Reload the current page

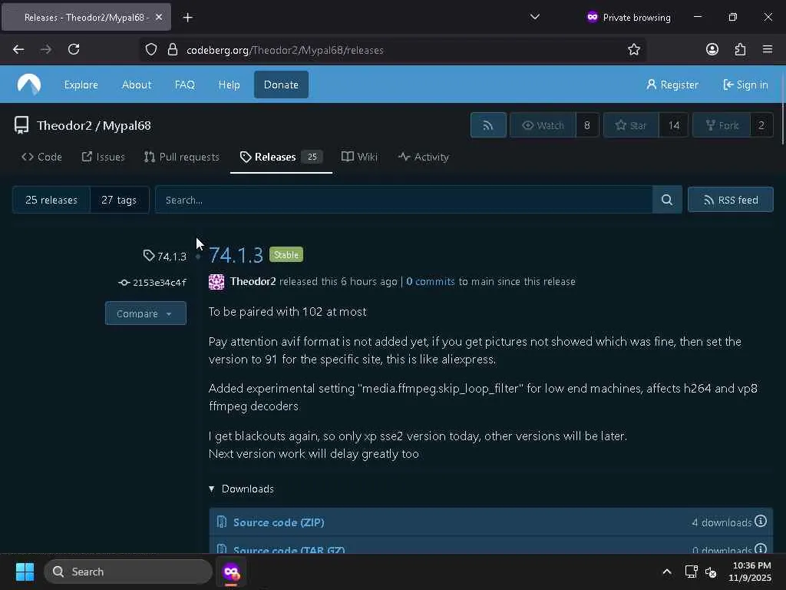click(x=74, y=49)
